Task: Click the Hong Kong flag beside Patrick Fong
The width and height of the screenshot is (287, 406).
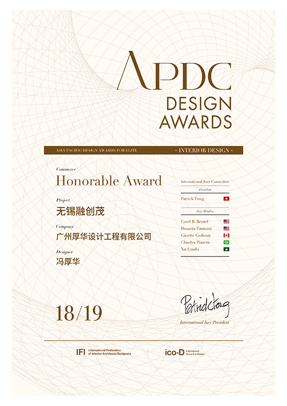Action: [x=226, y=199]
